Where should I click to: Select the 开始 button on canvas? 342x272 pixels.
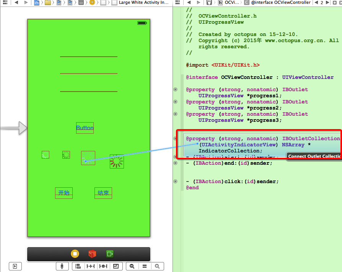64,193
